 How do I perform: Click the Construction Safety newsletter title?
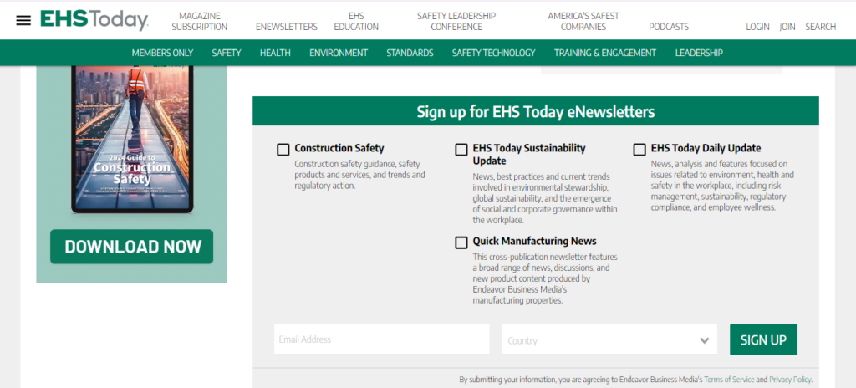339,148
